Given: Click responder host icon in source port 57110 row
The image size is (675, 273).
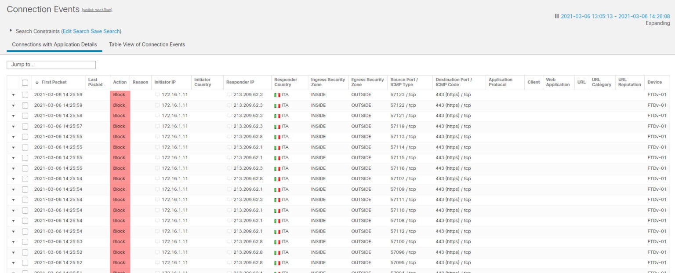Looking at the screenshot, I should (229, 210).
